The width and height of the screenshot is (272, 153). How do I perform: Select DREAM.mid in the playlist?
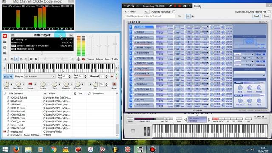(x=16, y=101)
